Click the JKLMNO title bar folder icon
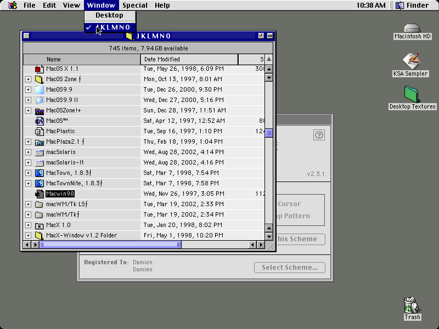 point(129,36)
